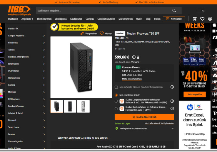Open Startseite in navigation
The image size is (217, 152).
(13, 19)
